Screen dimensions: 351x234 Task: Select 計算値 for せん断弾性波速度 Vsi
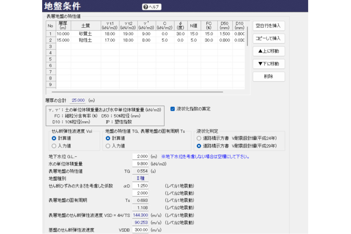click(x=54, y=138)
